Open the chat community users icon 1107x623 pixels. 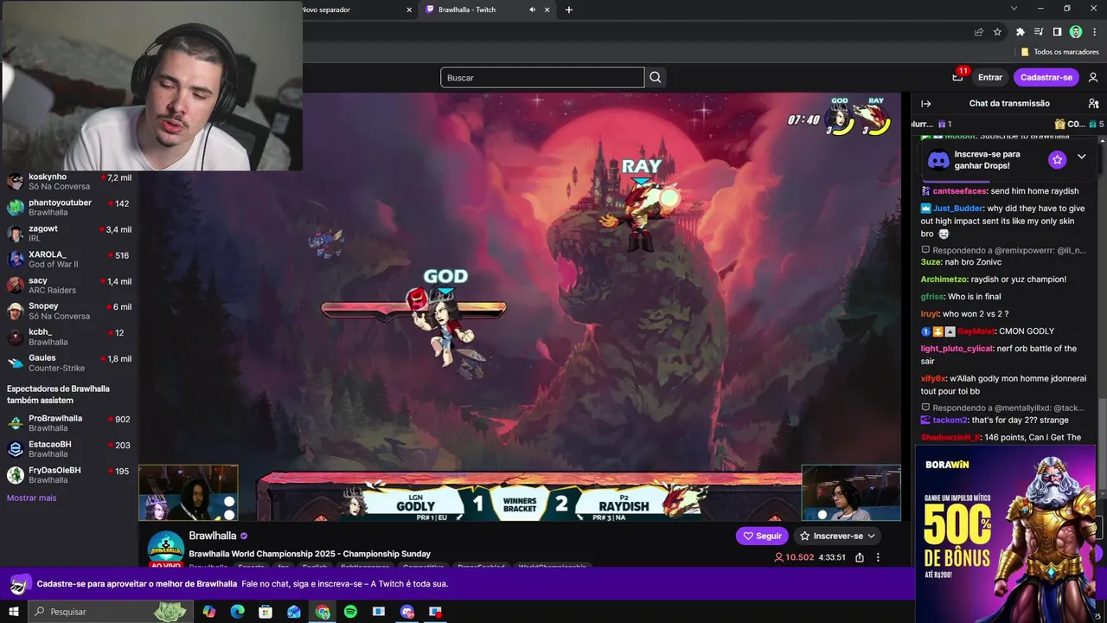(1093, 104)
